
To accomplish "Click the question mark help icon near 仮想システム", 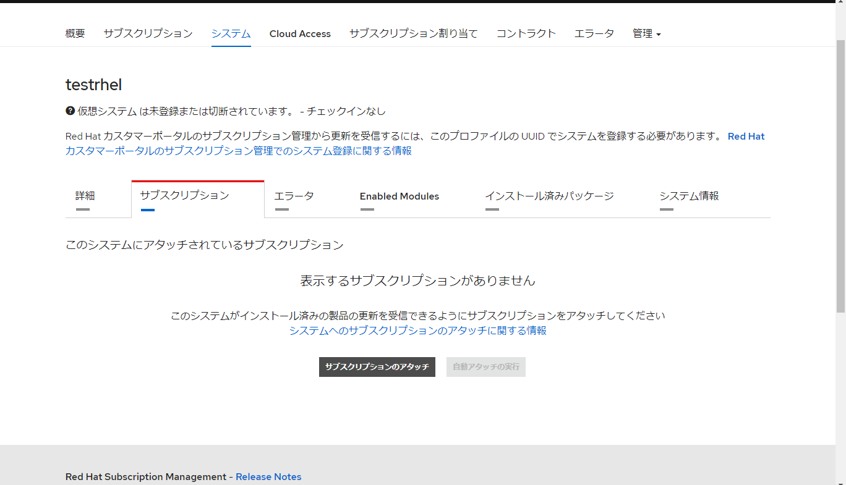I will pos(69,111).
